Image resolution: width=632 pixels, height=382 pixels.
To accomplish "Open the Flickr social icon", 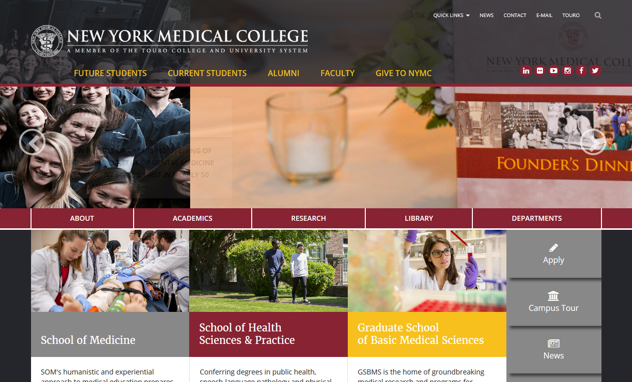I will (x=539, y=71).
